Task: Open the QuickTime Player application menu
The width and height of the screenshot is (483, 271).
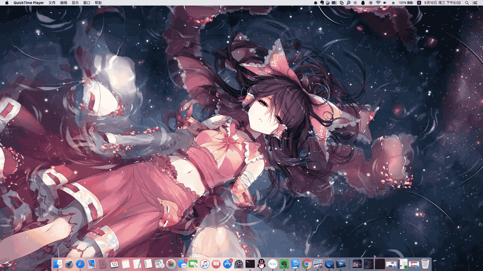Action: click(x=28, y=3)
